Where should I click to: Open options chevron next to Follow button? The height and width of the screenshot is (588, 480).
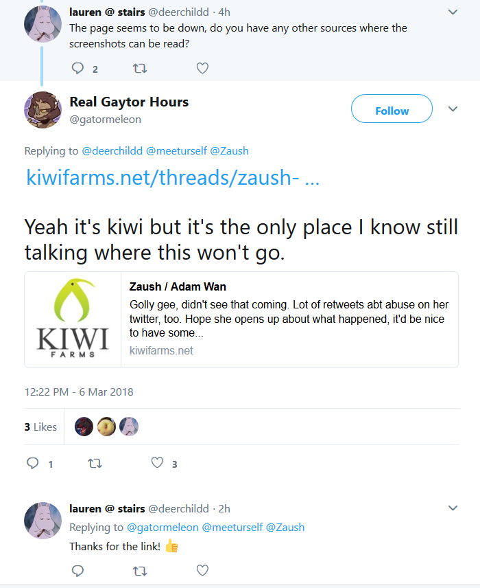(x=453, y=109)
